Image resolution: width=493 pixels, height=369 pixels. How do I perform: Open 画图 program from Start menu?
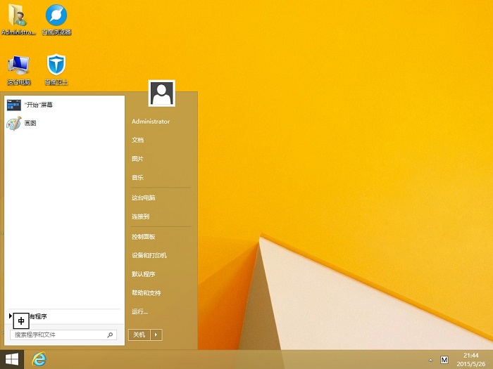point(30,123)
